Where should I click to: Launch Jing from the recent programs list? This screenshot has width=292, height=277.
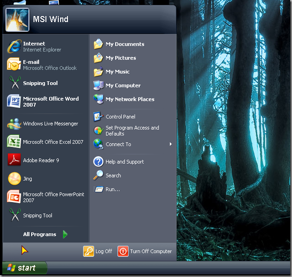click(46, 179)
